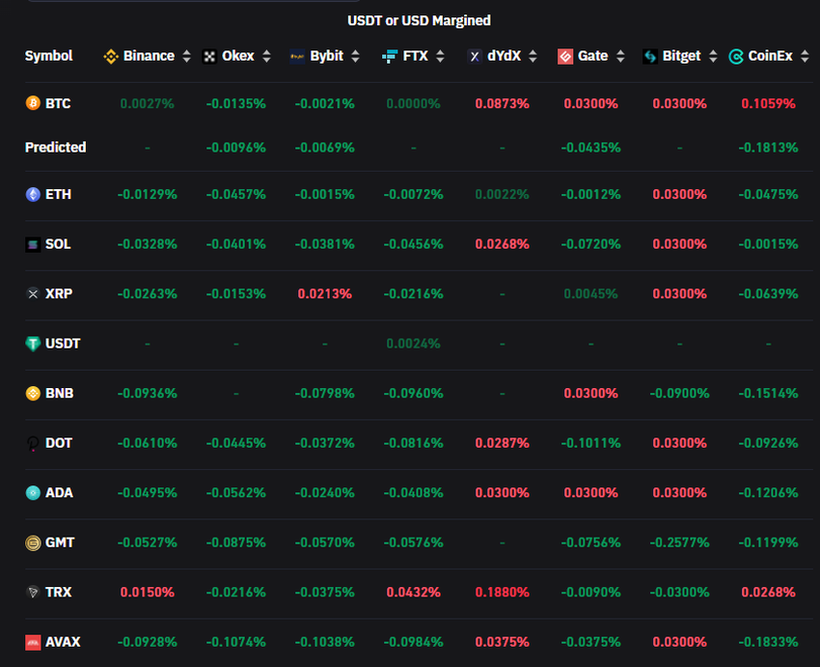Click GMT Bitget rate -0.2577%
Screen dimensions: 820x667
point(679,542)
